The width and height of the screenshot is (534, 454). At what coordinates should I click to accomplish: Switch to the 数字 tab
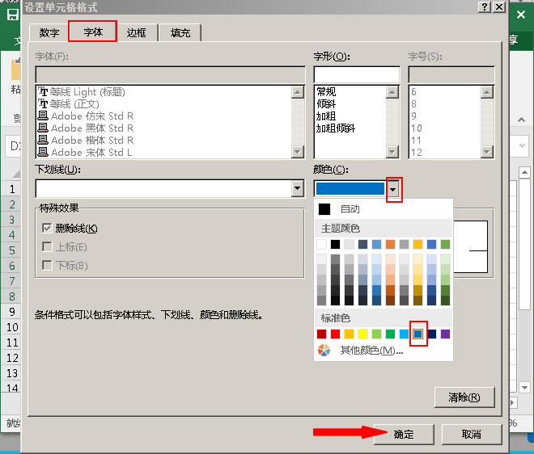(x=49, y=32)
